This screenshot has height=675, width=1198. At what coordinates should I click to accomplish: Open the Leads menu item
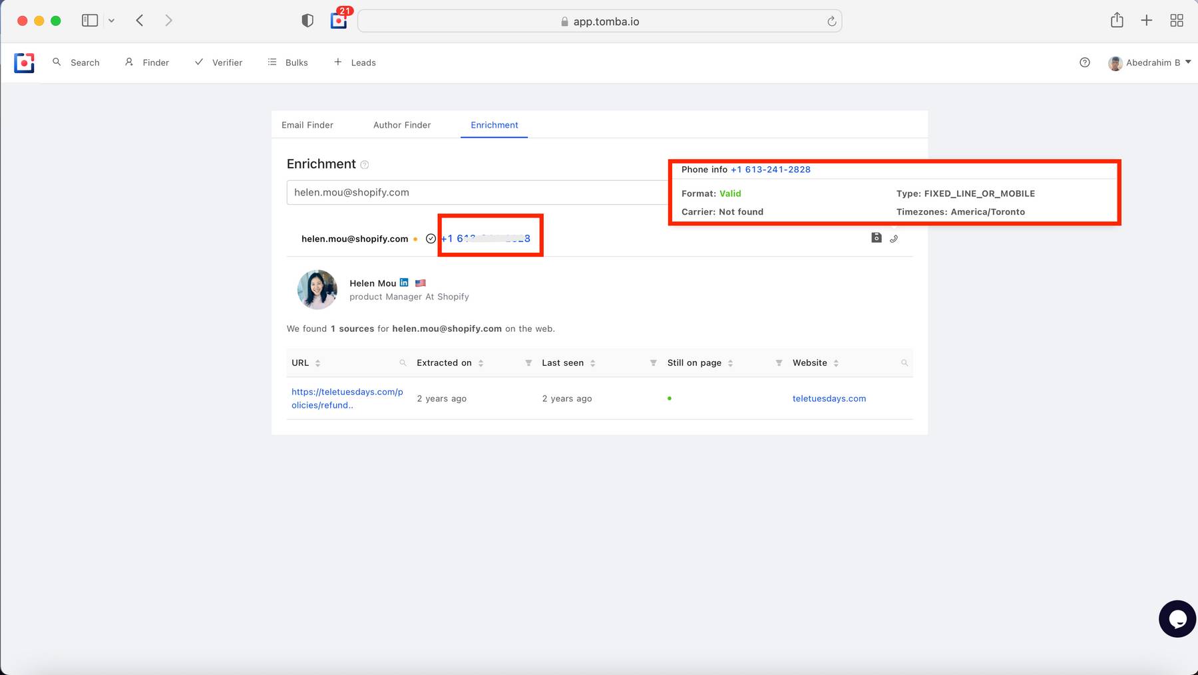[x=355, y=63]
